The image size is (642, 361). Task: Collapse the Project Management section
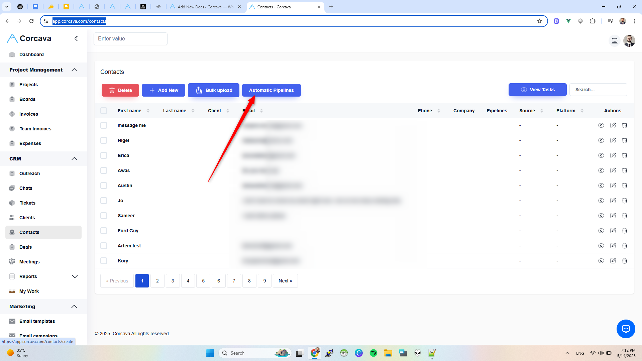(x=74, y=70)
